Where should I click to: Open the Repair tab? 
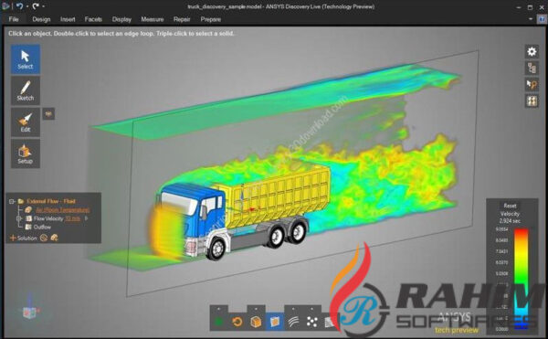tap(182, 19)
